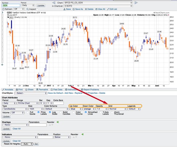Open the Range dropdown
Screen dimensions: 177x147
[27, 103]
